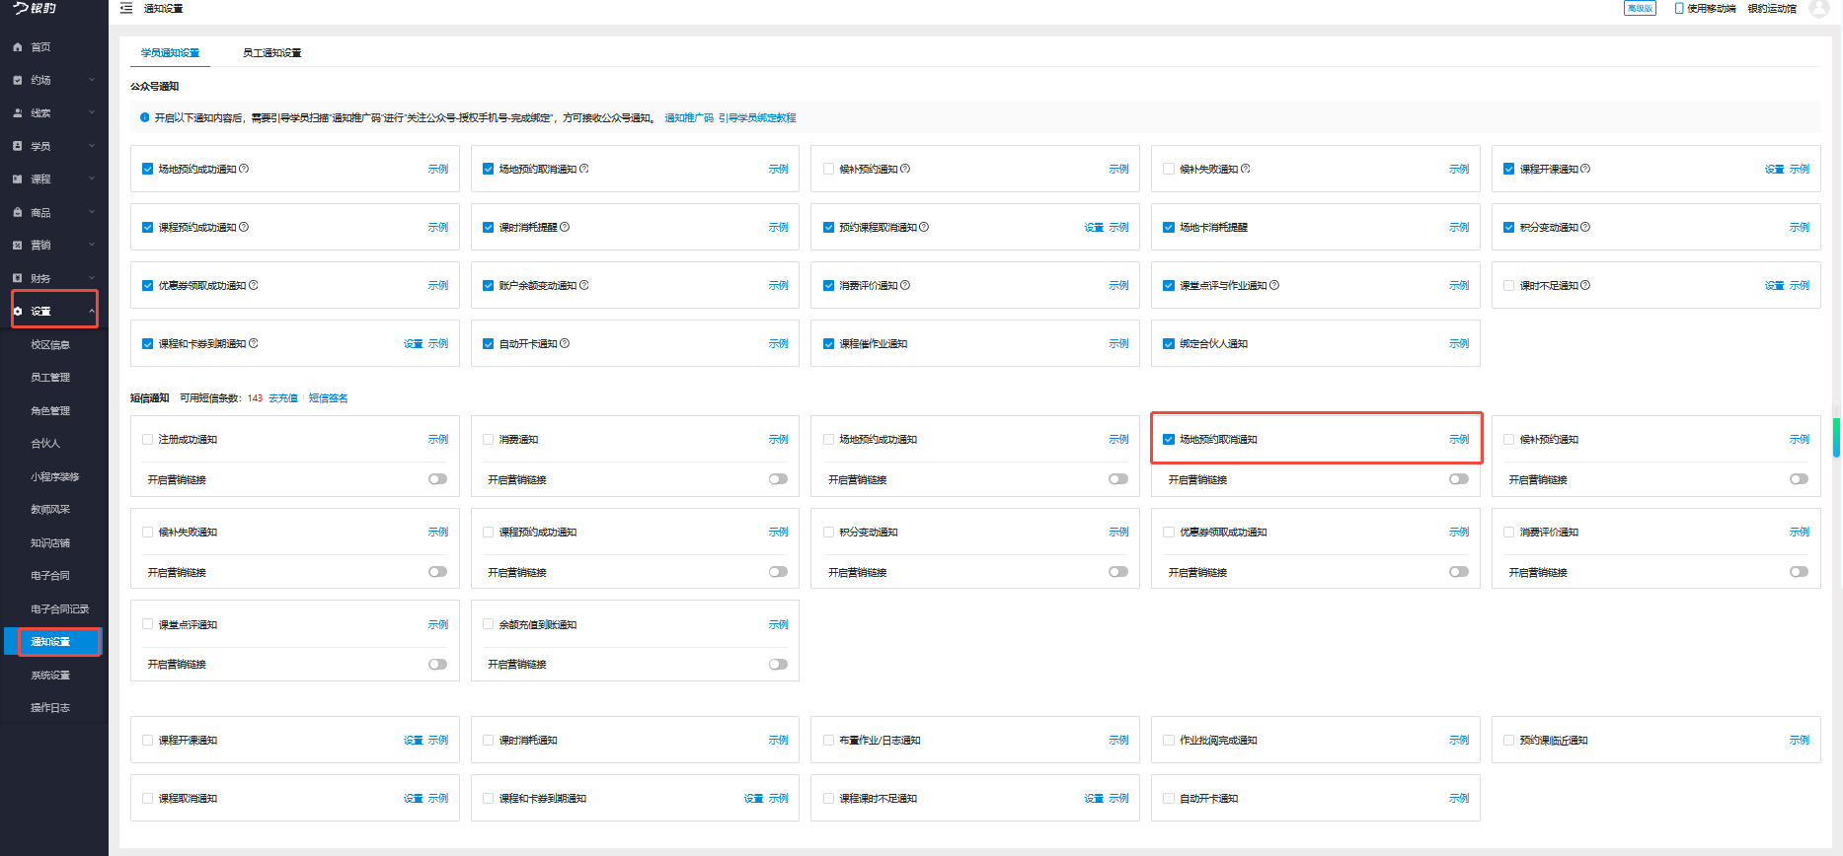Viewport: 1843px width, 856px height.
Task: Click the 去充值 recharge link
Action: coord(283,398)
